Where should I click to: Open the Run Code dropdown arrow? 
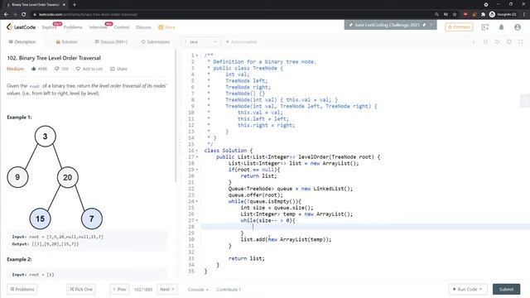click(x=480, y=289)
